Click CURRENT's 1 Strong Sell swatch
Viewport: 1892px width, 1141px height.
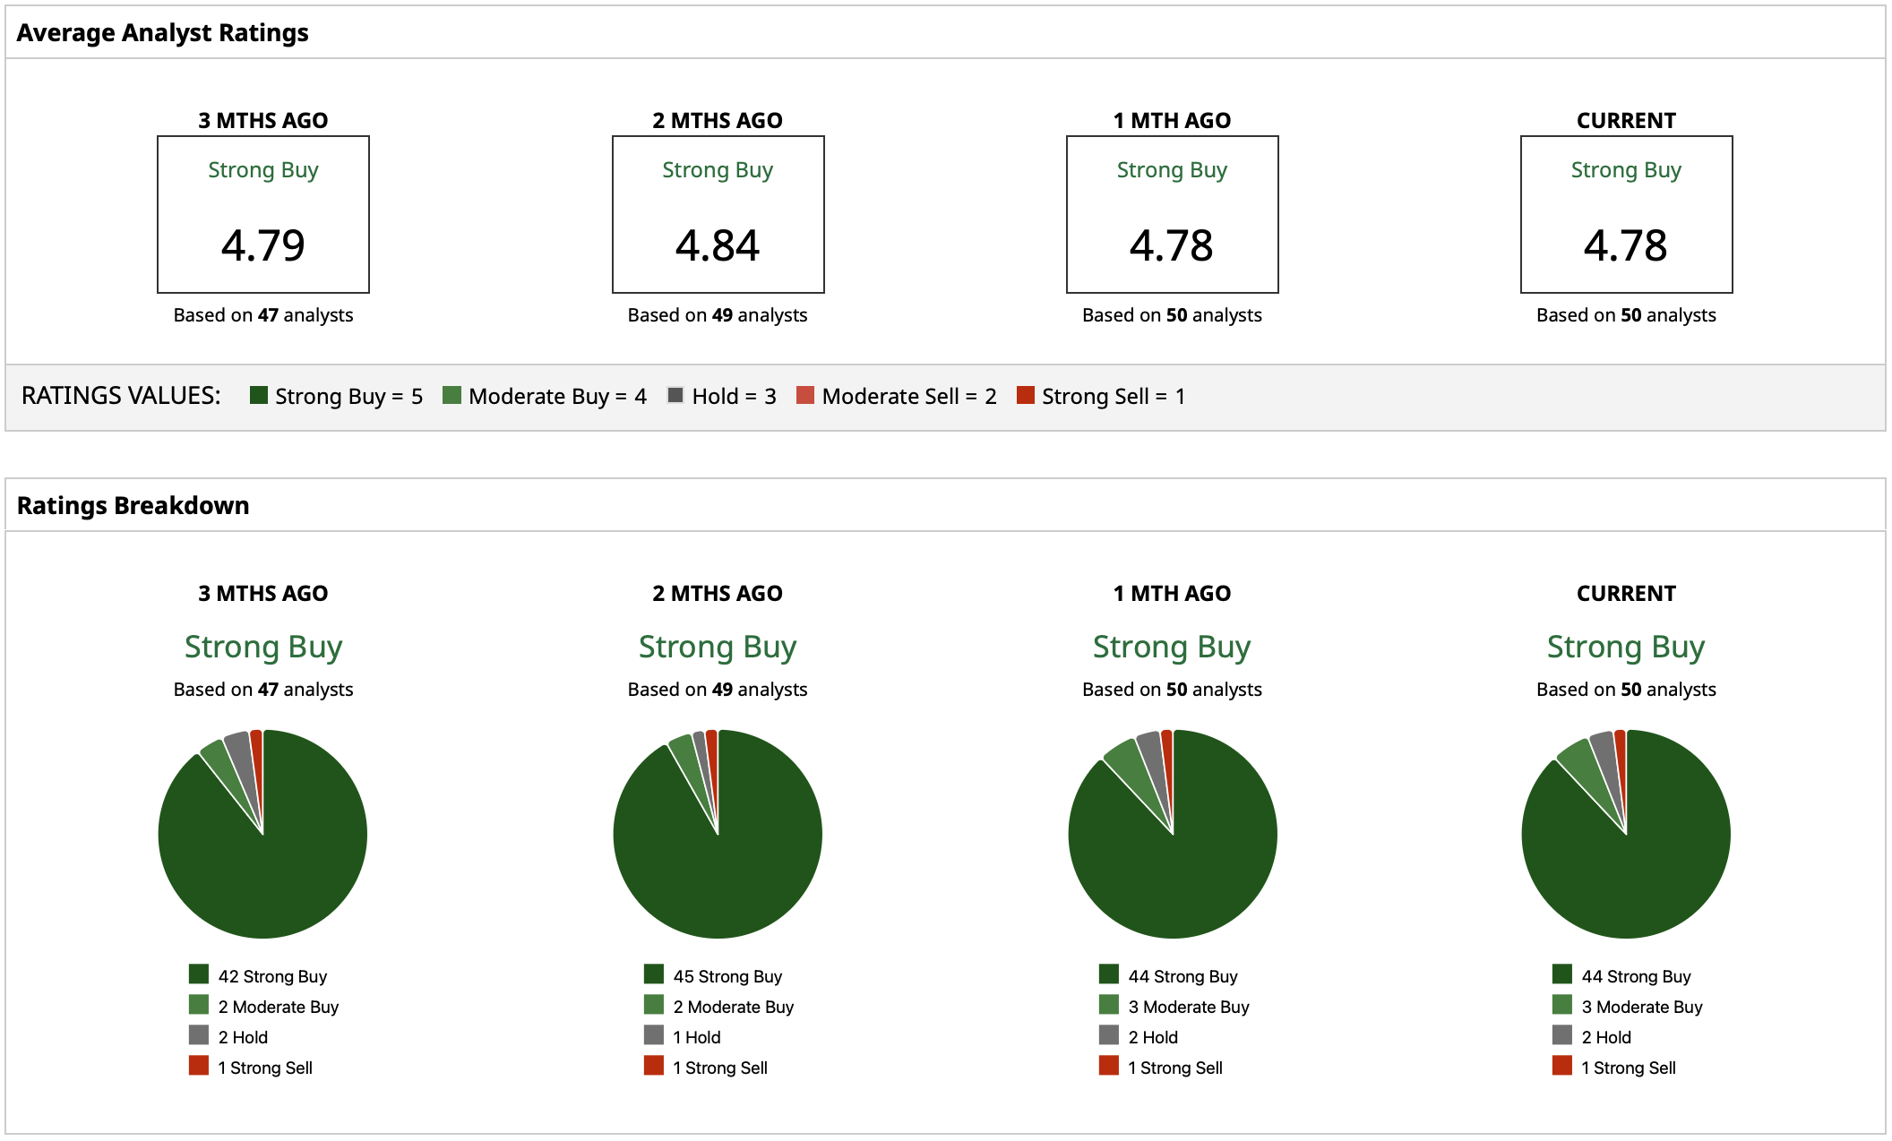tap(1562, 1066)
